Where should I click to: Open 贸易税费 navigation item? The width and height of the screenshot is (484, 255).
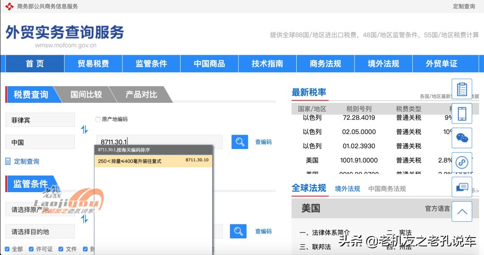(x=93, y=64)
